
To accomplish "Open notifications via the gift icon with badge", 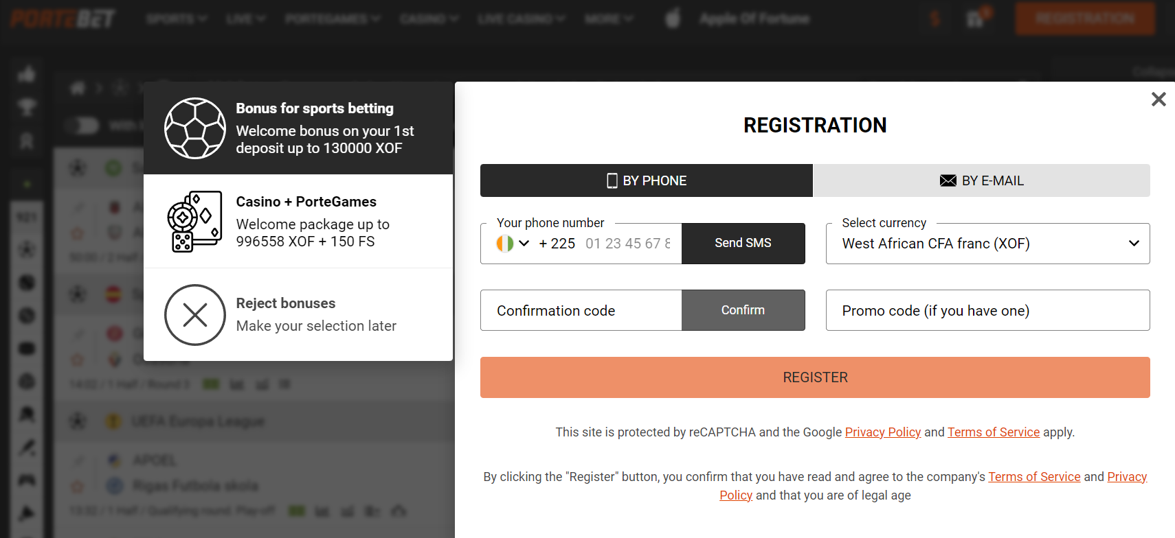I will (x=975, y=19).
